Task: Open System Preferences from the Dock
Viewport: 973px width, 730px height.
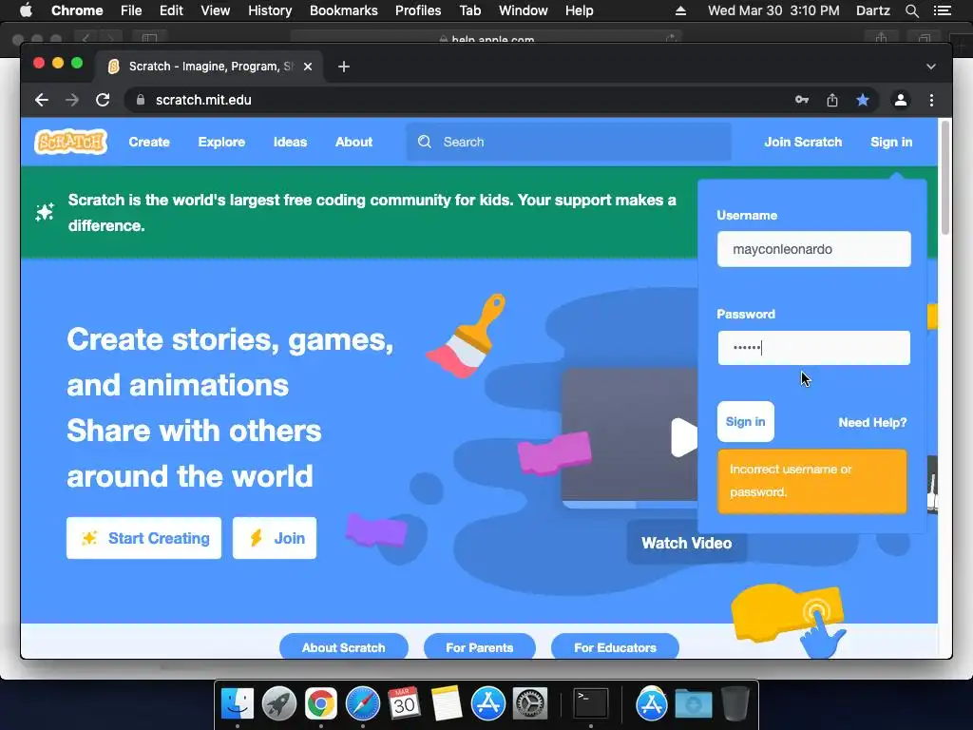Action: tap(530, 703)
